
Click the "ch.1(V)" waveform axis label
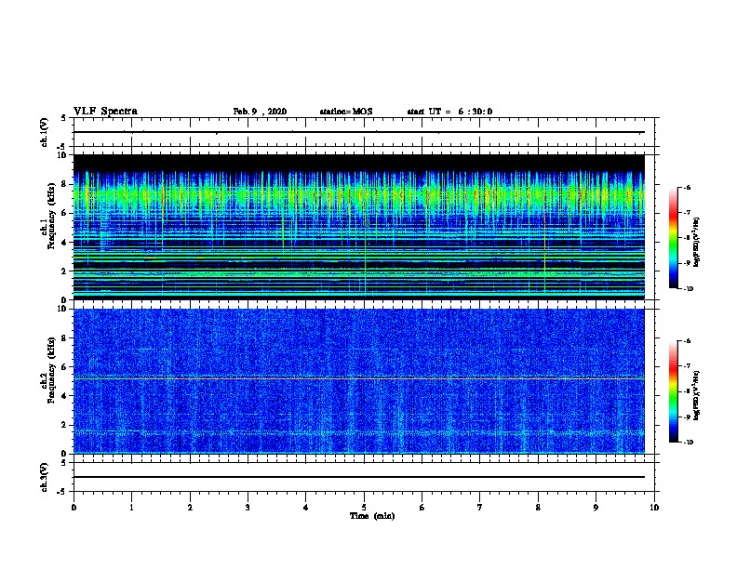tap(45, 132)
